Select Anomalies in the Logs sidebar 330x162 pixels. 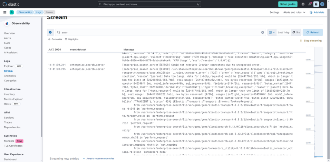coord(10,76)
